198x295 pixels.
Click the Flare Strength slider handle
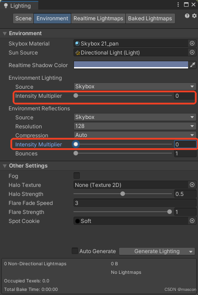[170, 212]
